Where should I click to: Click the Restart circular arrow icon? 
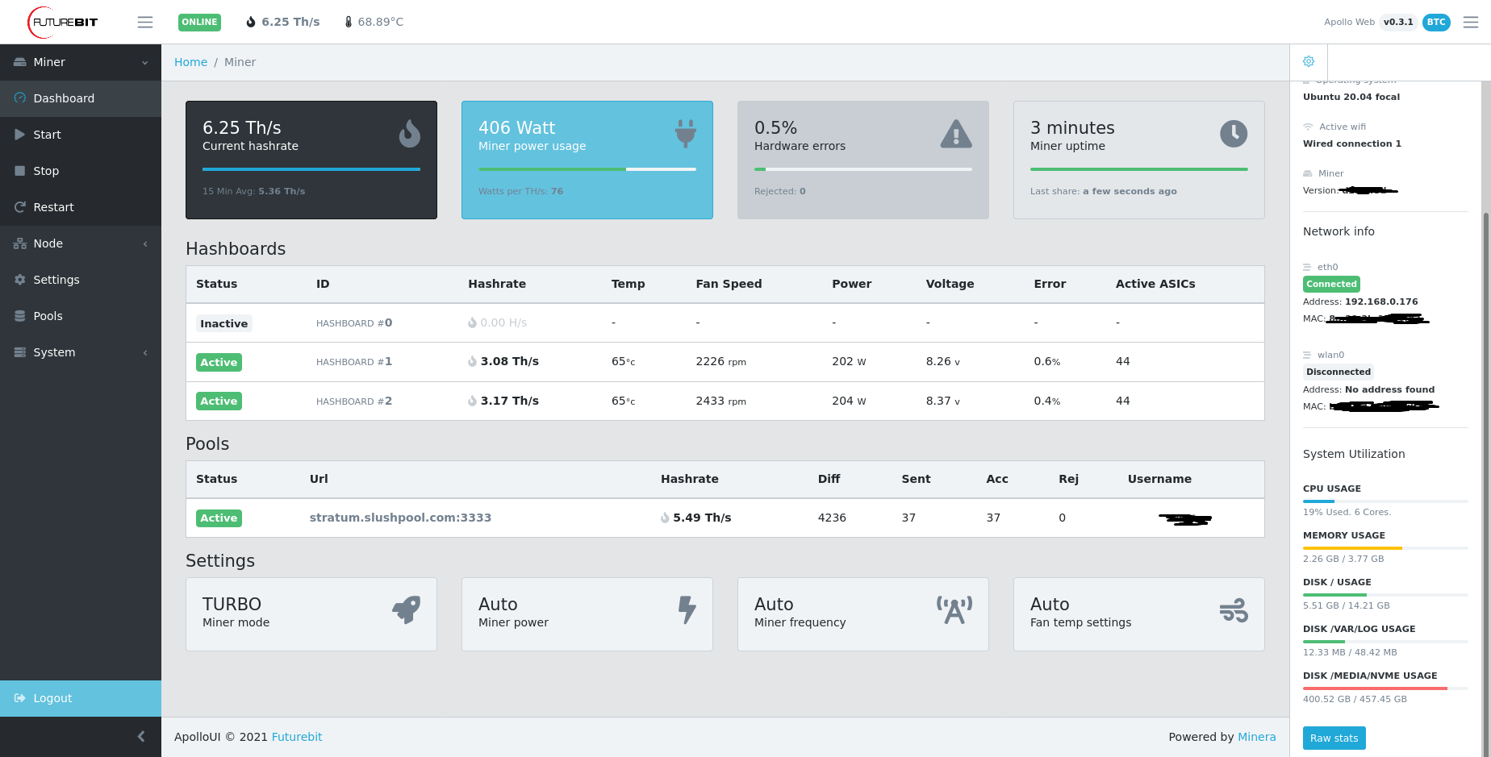click(20, 206)
